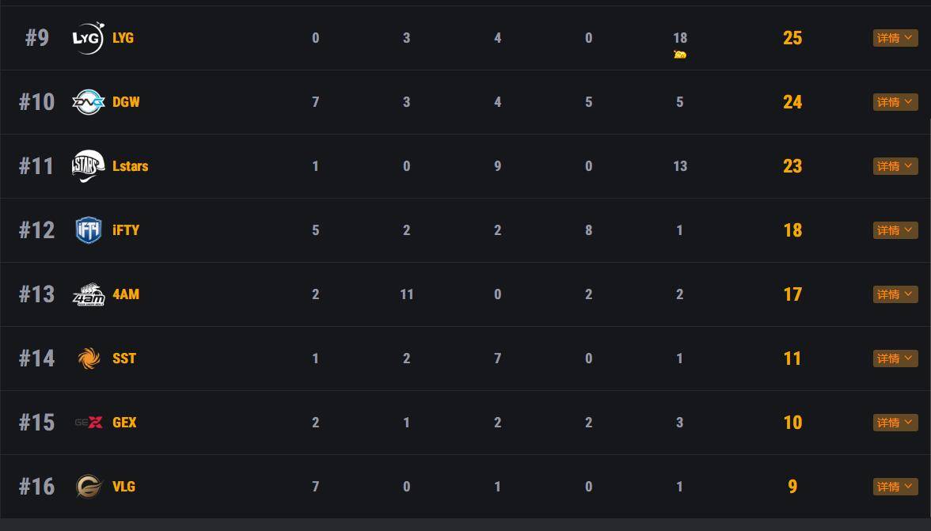Screen dimensions: 931x531
Task: Open the 4AM team name link
Action: pos(126,294)
